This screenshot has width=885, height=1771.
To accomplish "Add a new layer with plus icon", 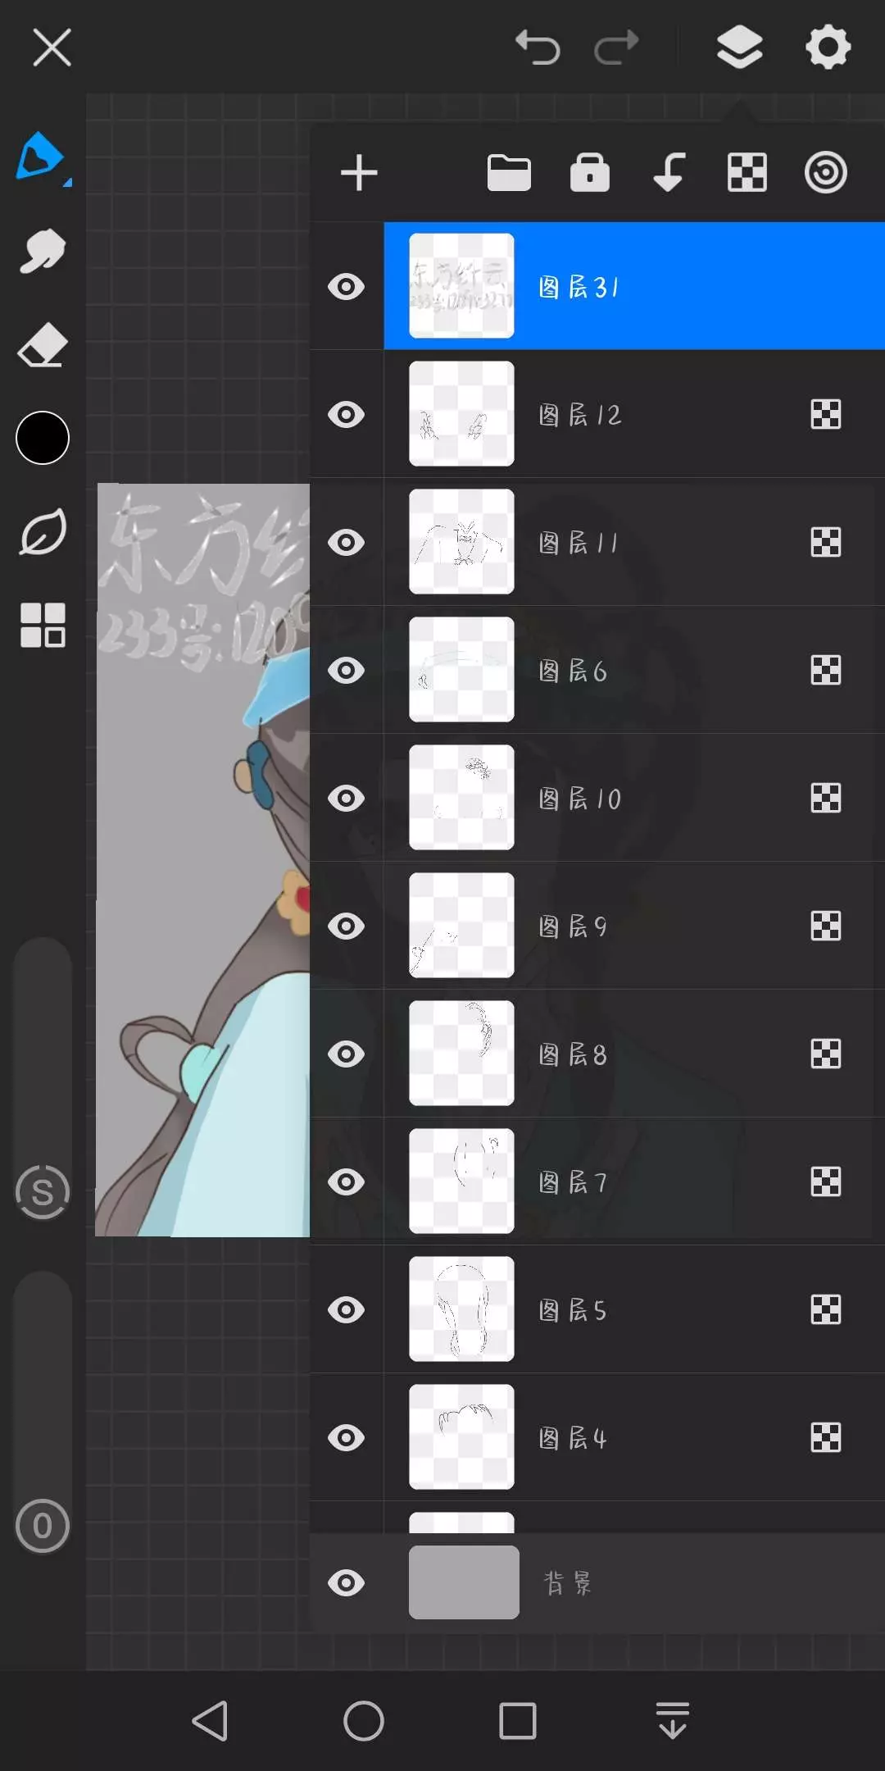I will pos(359,172).
